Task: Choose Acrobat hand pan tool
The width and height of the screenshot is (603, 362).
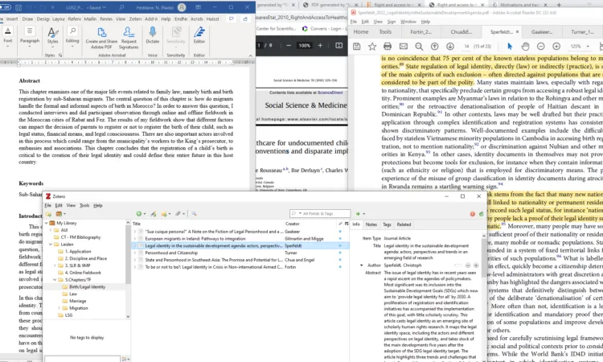Action: 525,46
